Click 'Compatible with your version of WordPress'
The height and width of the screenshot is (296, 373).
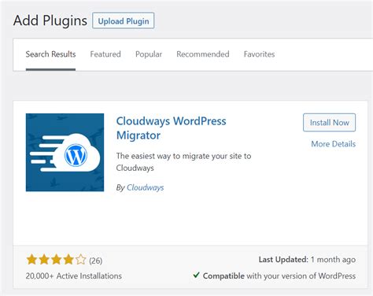pyautogui.click(x=279, y=276)
